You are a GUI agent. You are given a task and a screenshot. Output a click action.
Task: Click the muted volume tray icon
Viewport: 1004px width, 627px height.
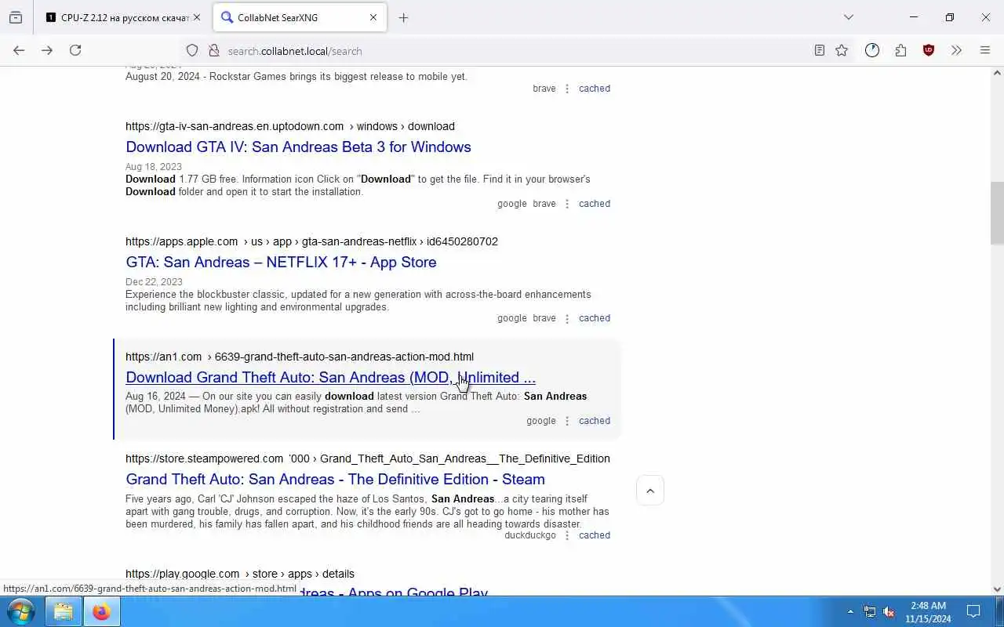click(889, 611)
